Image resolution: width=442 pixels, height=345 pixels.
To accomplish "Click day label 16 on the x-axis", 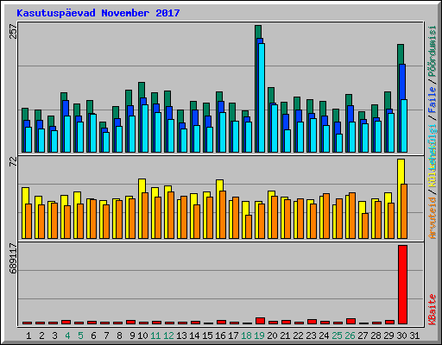I will click(220, 336).
